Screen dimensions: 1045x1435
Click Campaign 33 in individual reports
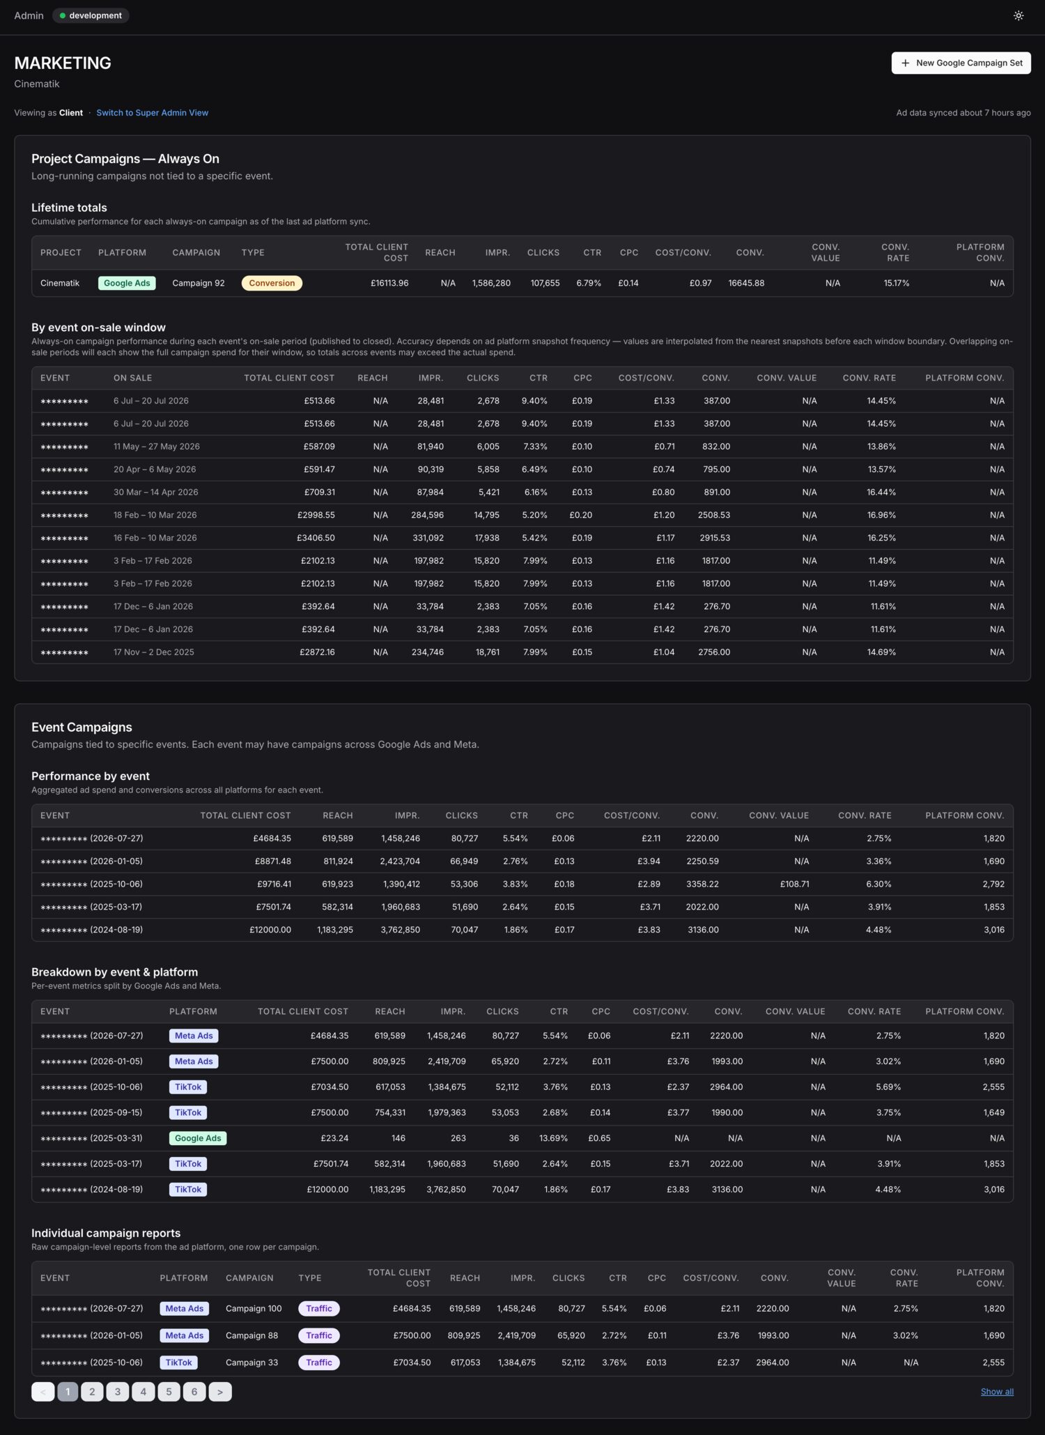[251, 1362]
